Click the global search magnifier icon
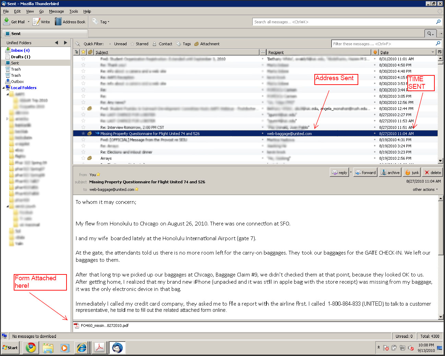This screenshot has width=445, height=356. coord(438,22)
